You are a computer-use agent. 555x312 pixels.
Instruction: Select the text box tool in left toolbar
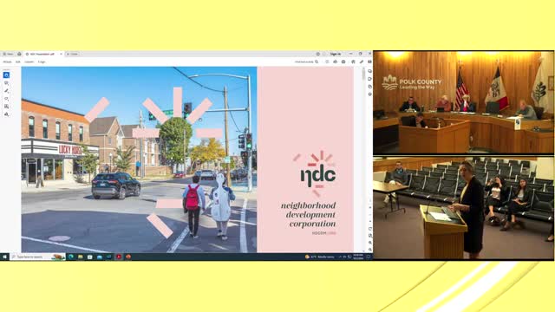click(x=6, y=107)
